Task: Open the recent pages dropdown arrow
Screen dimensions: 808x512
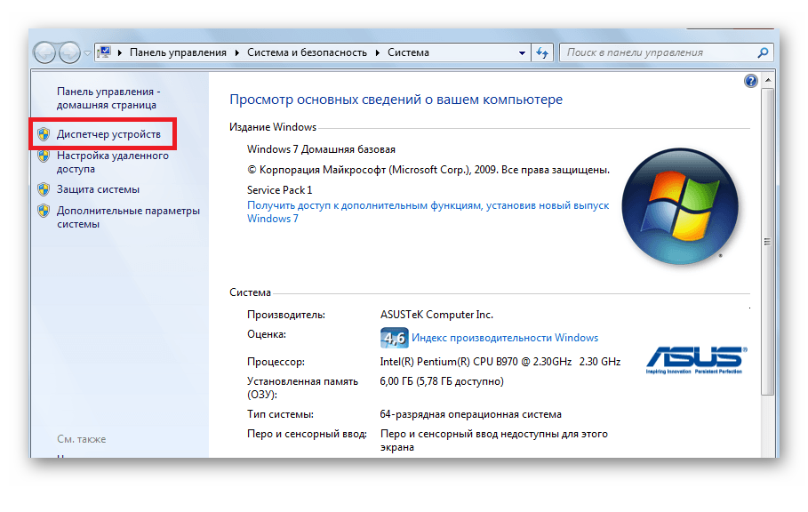Action: tap(87, 53)
